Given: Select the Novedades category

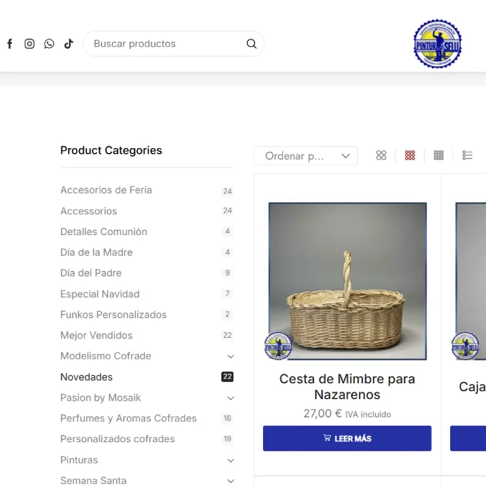Looking at the screenshot, I should (86, 377).
